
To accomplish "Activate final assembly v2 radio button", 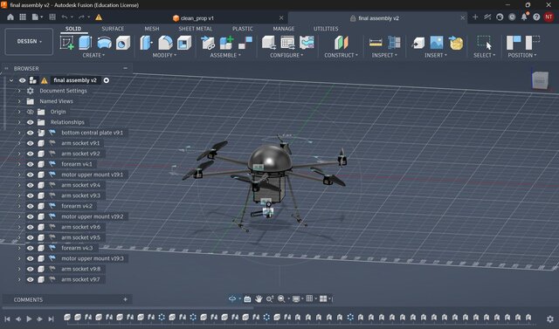I will tap(107, 80).
